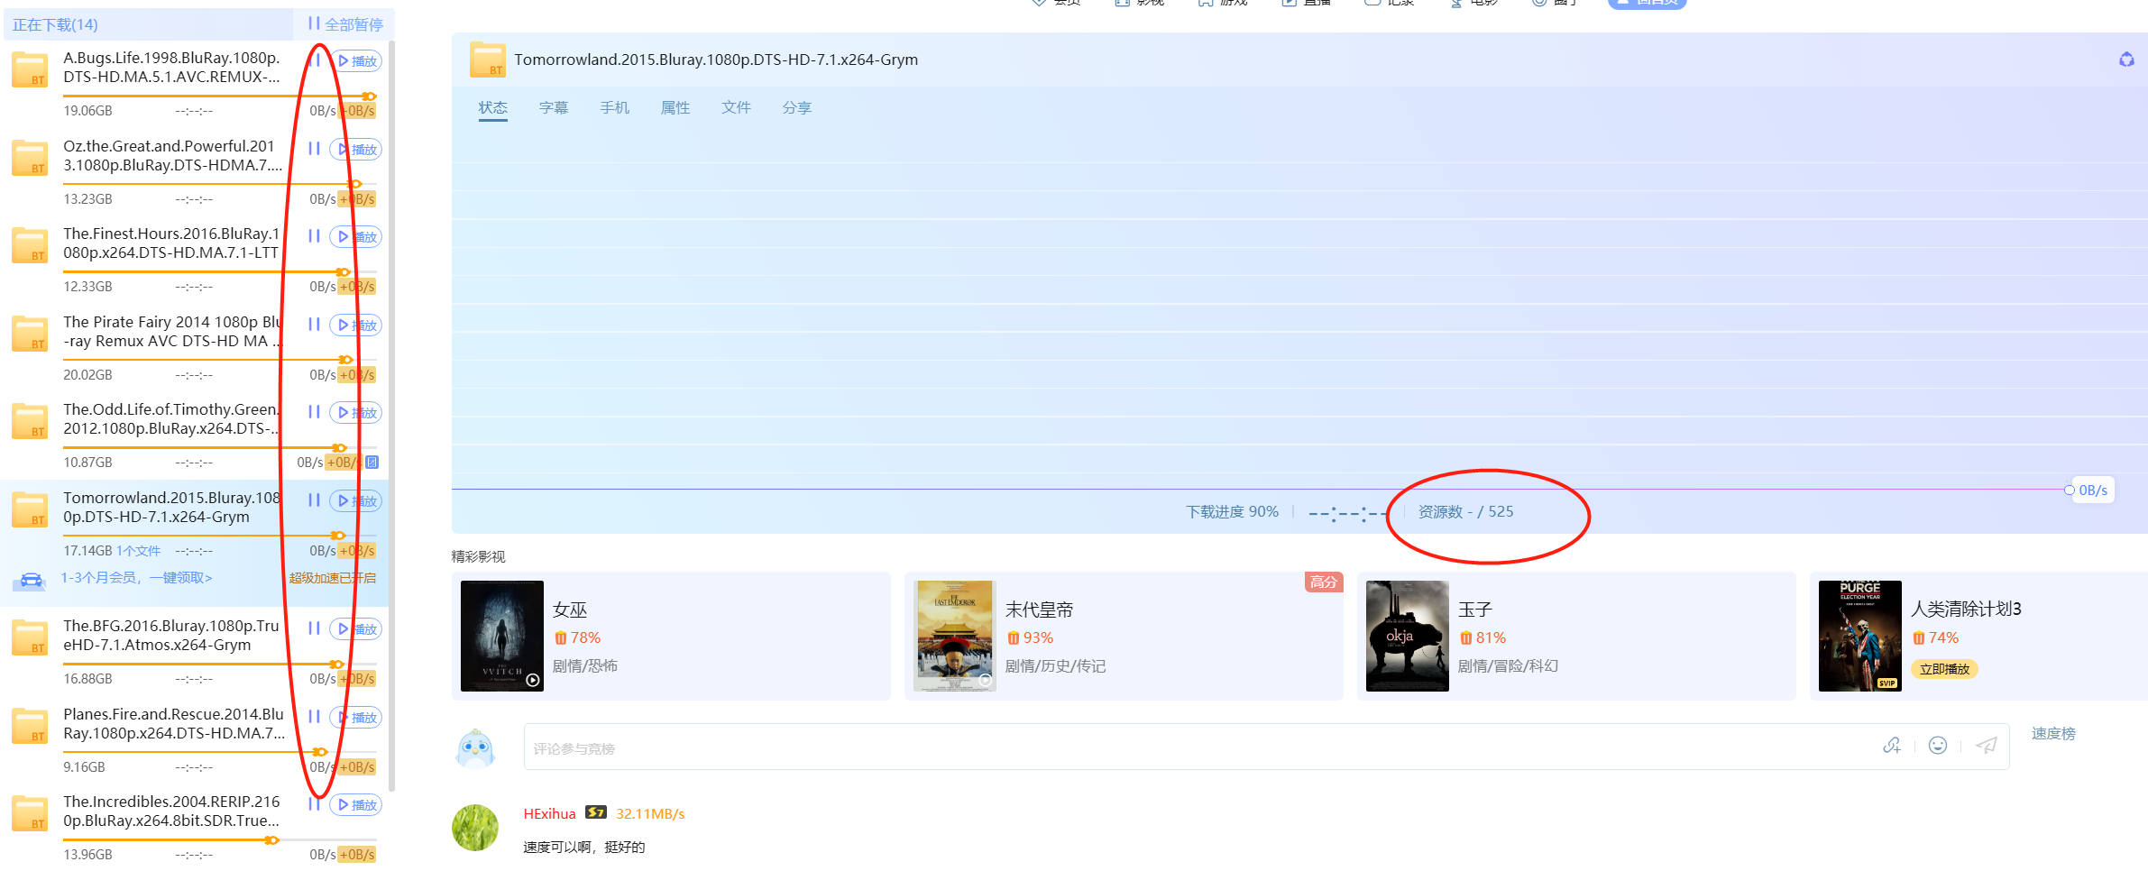The width and height of the screenshot is (2148, 871).
Task: Open the 属性 tab
Action: click(x=675, y=108)
